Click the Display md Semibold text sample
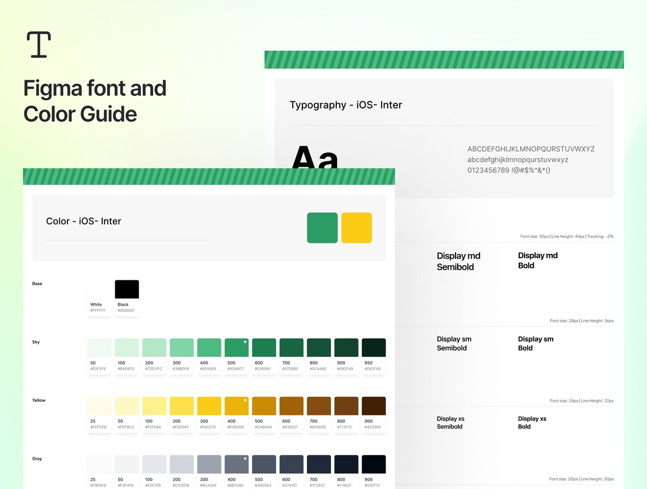The image size is (647, 489). tap(458, 261)
